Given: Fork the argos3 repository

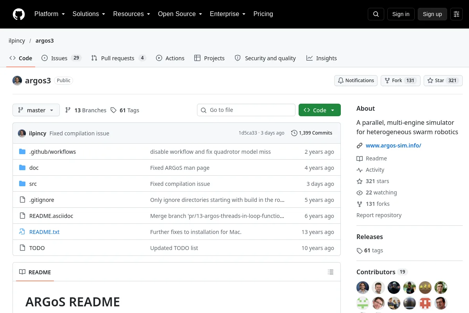Looking at the screenshot, I should pyautogui.click(x=401, y=81).
